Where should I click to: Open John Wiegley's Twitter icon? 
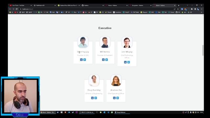(129, 62)
